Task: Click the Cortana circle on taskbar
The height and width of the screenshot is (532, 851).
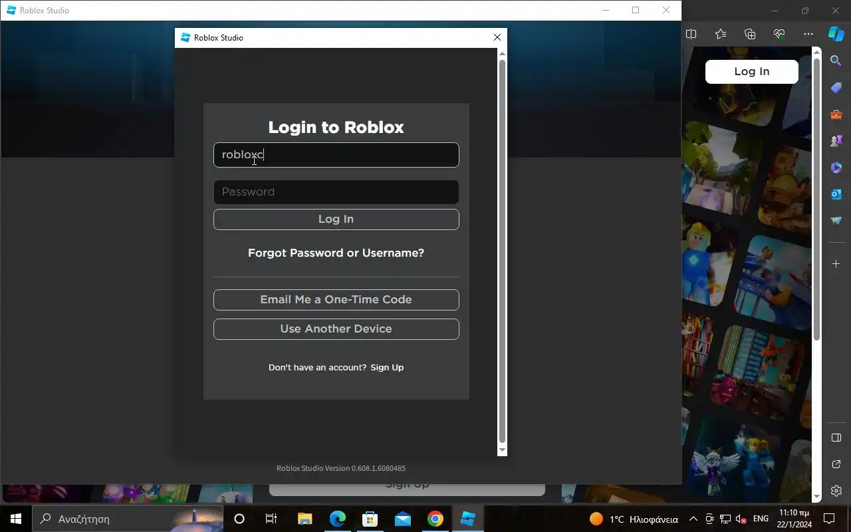Action: click(x=239, y=519)
